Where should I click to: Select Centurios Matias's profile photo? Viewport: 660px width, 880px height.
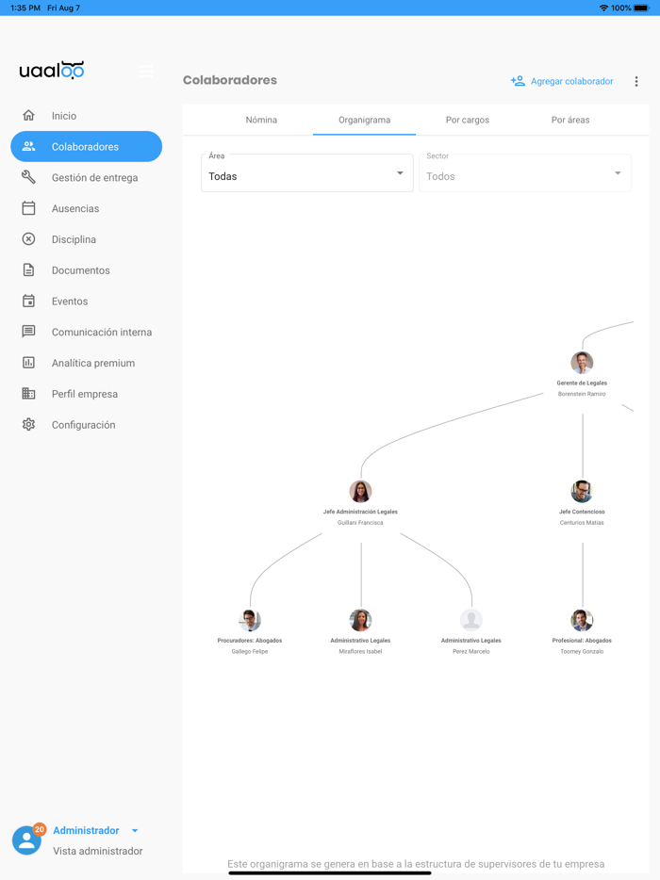(x=582, y=491)
